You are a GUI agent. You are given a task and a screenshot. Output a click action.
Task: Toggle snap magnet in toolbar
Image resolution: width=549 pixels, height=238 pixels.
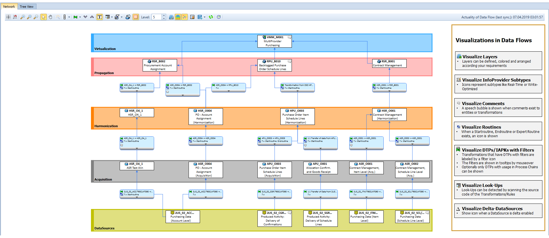15,17
